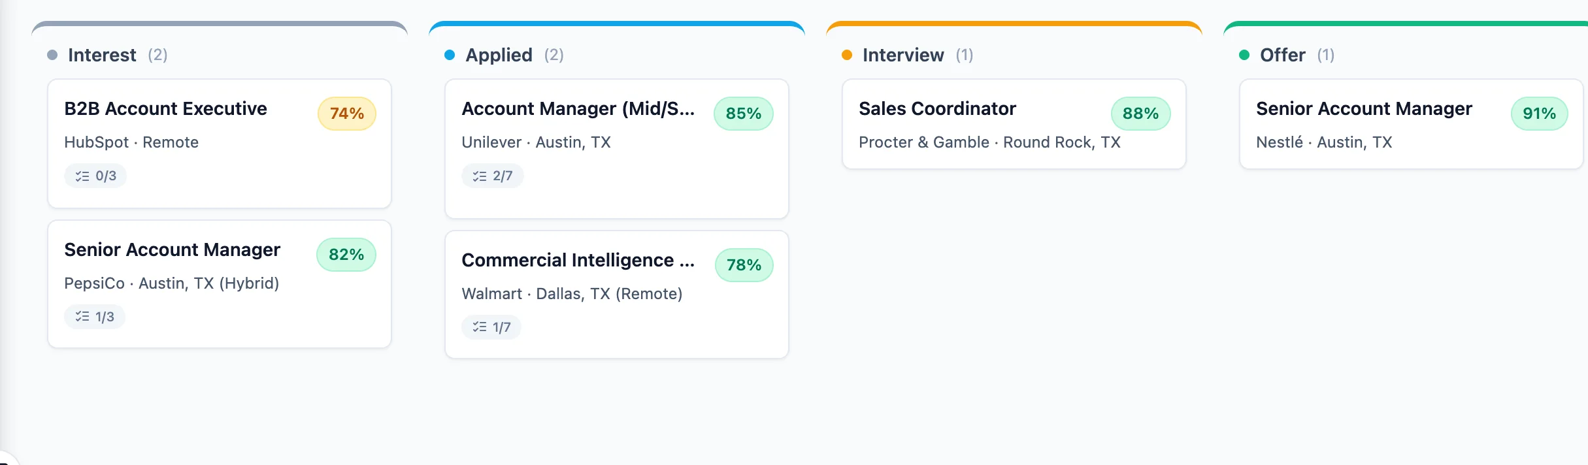Open the Account Manager (Mid/S... card title

pos(578,108)
